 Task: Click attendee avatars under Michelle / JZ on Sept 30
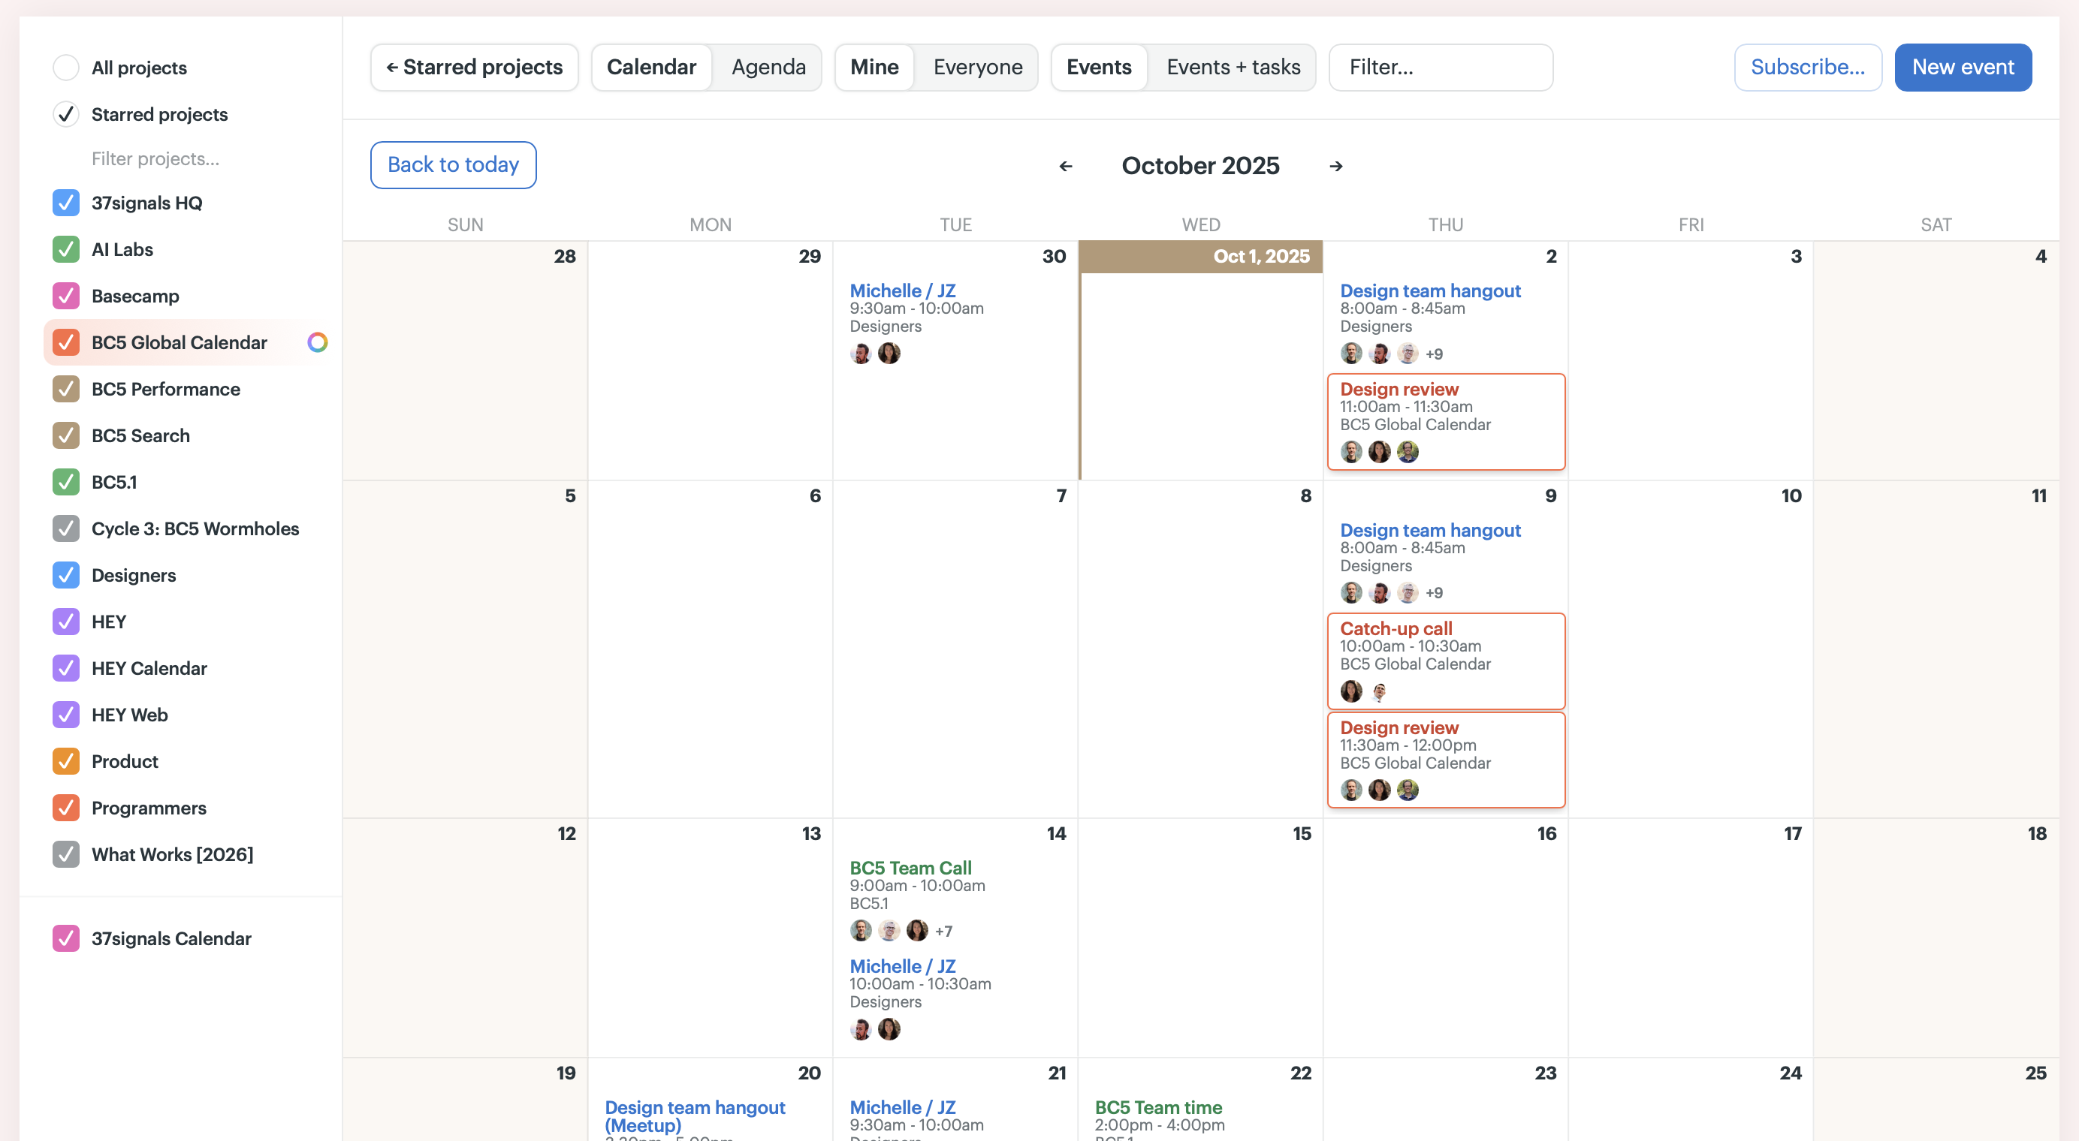[875, 354]
